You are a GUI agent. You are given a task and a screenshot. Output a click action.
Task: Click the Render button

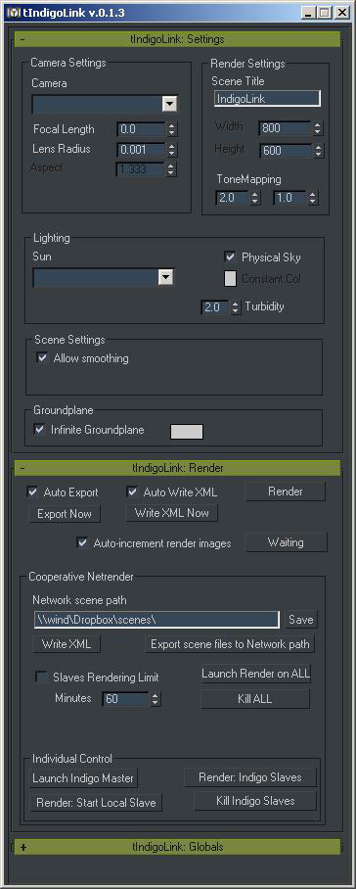click(286, 491)
